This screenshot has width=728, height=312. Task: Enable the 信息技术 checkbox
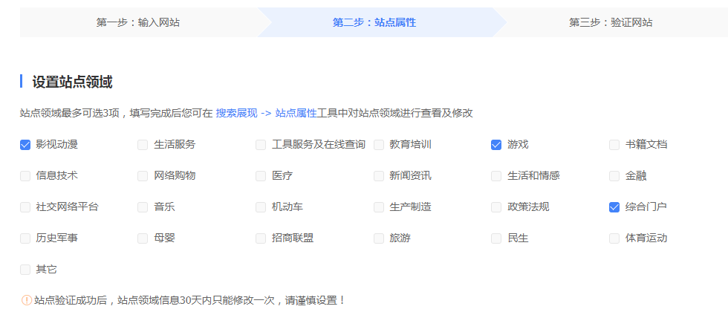[25, 176]
